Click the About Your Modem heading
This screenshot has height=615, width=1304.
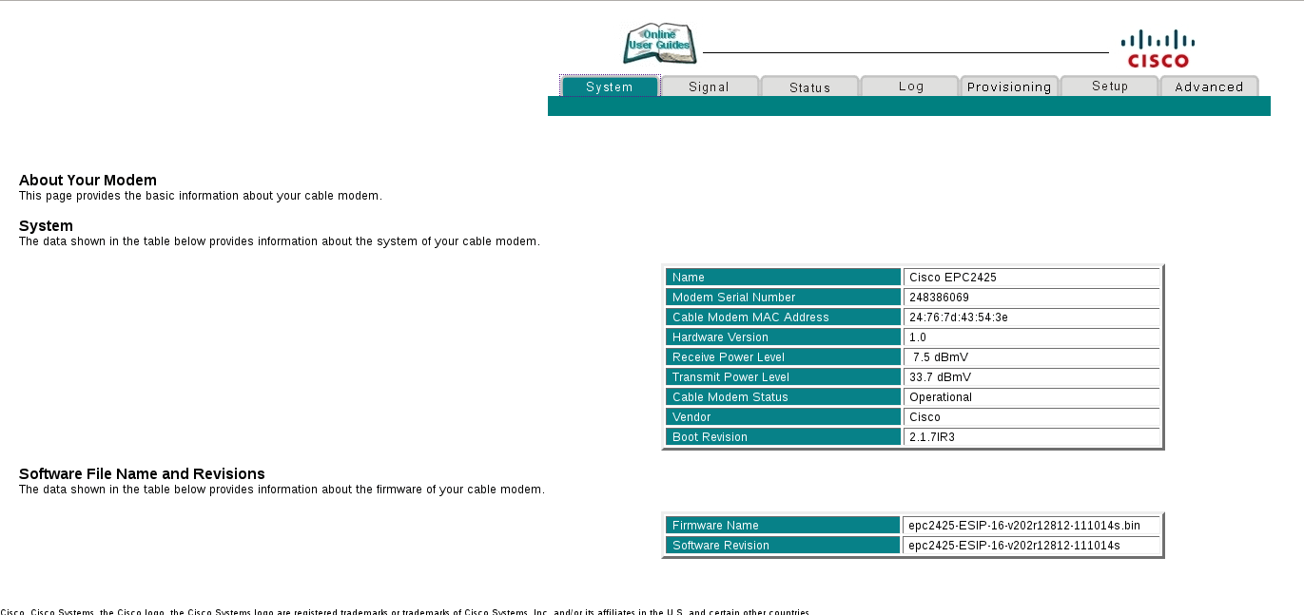coord(88,180)
